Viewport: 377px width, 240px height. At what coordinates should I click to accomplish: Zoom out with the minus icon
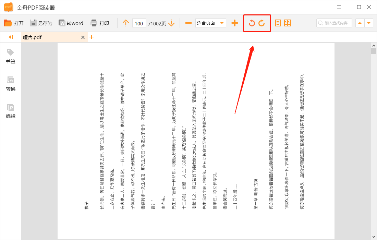[188, 23]
